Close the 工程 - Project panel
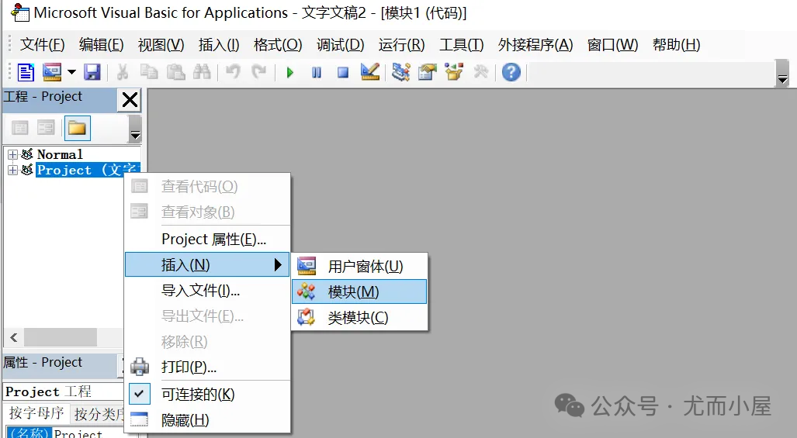This screenshot has width=797, height=438. (130, 100)
